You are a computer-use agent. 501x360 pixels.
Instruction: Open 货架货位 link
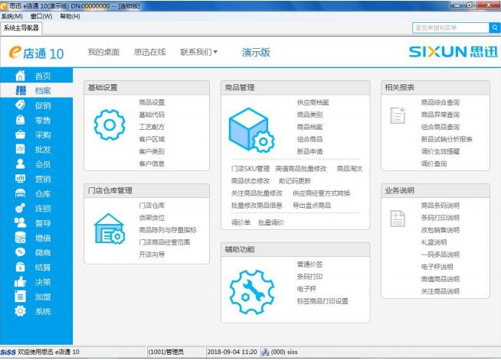pyautogui.click(x=152, y=218)
